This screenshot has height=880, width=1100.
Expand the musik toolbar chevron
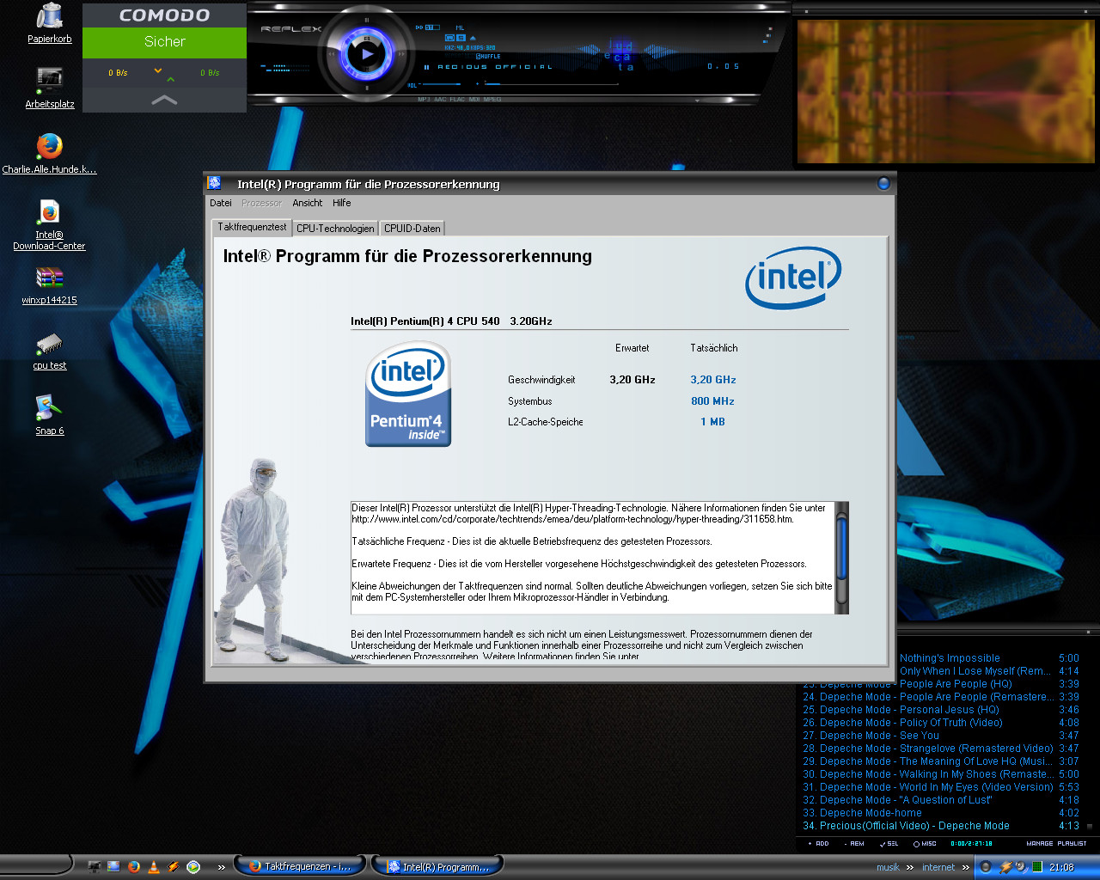click(x=909, y=868)
